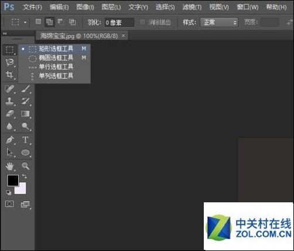Reset default foreground and background colors
Viewport: 294px width, 251px height.
pos(9,192)
